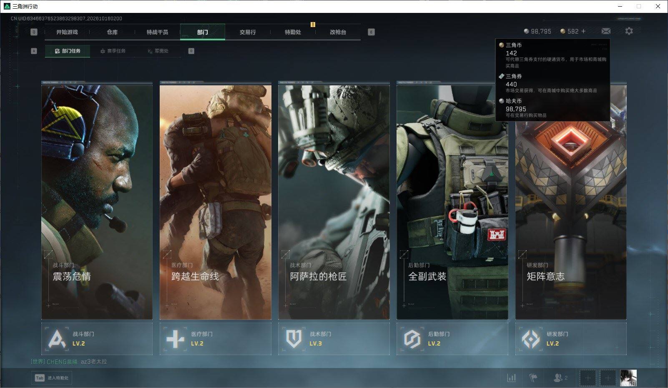
Task: Click the 98,795 哈夫币 balance in header
Action: [x=537, y=31]
